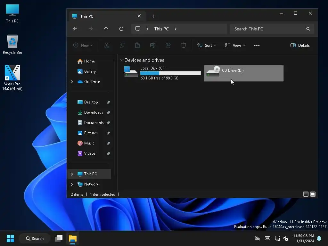Click the Local Disk C usage bar
The height and width of the screenshot is (246, 328).
[x=170, y=73]
